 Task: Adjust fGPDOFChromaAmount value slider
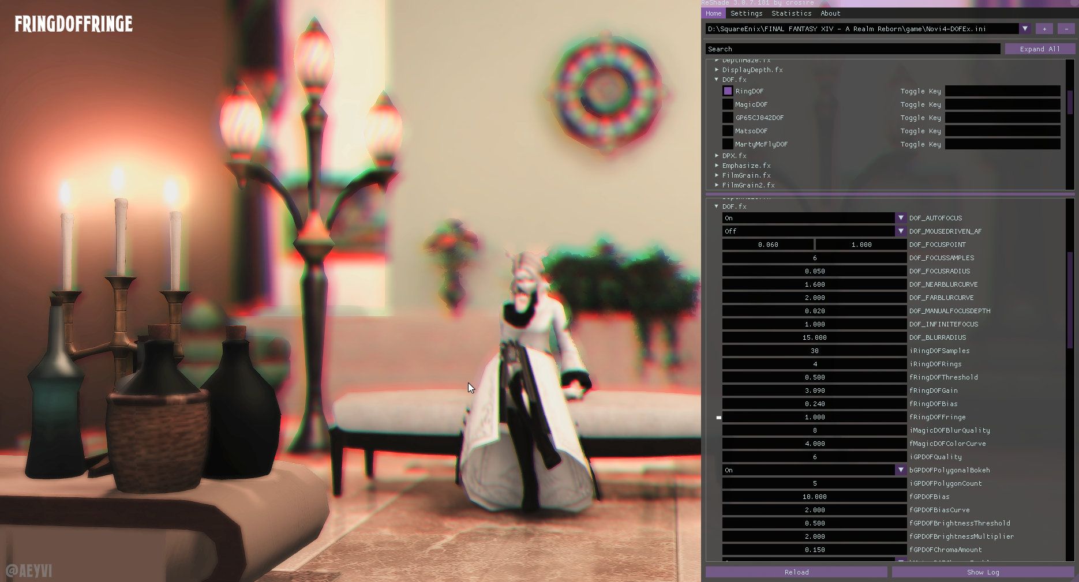pyautogui.click(x=814, y=550)
